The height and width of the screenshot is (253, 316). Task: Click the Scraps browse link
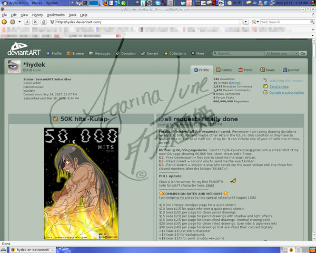tap(235, 83)
